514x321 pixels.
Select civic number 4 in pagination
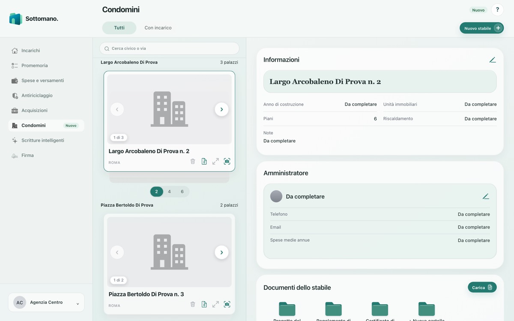[x=169, y=192]
